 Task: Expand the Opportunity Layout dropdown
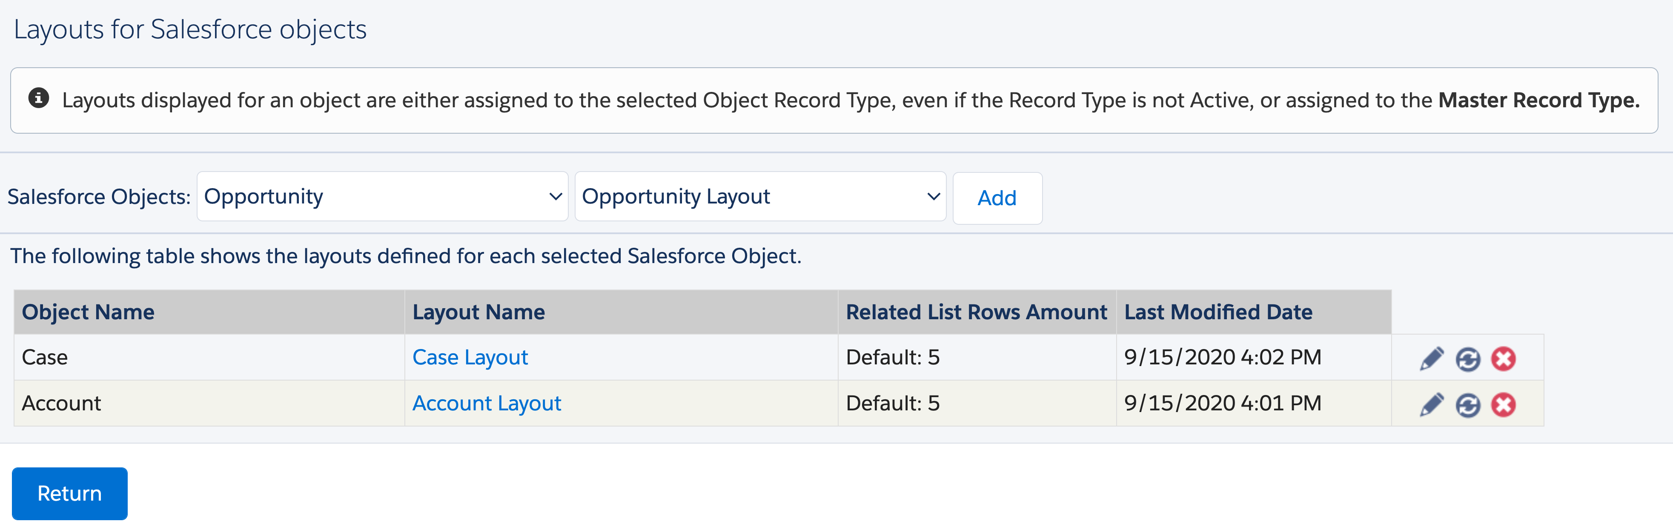pos(760,196)
